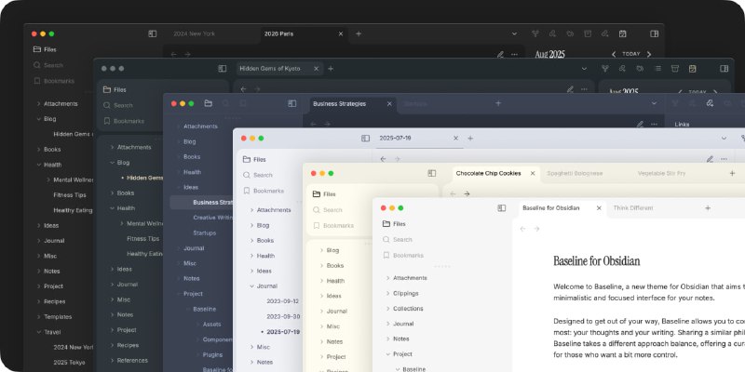Click the edit pencil icon in the 2025-07-19 window
745x372 pixels.
[x=710, y=159]
